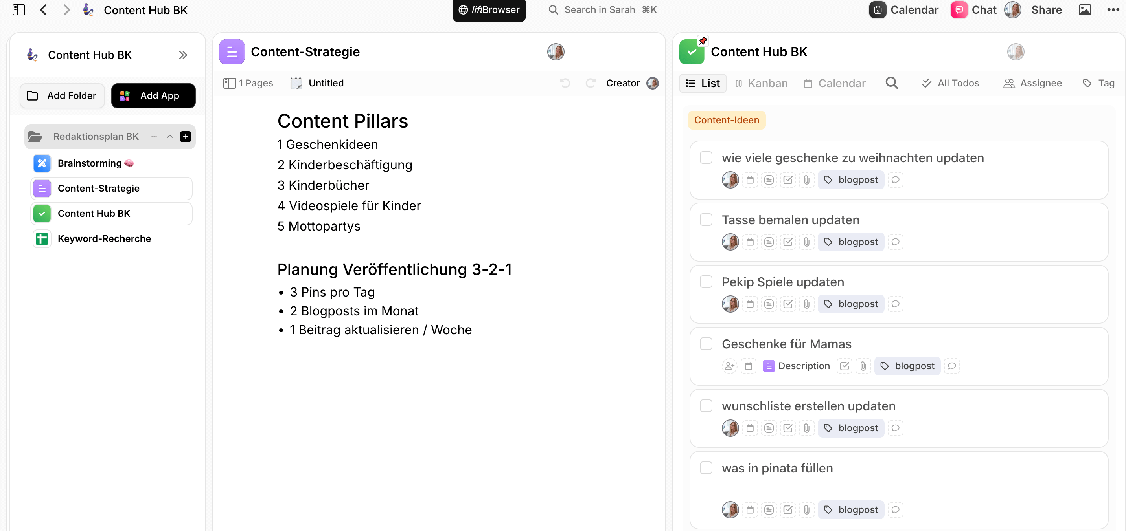Focus the Search in Sarah field
This screenshot has height=531, width=1126.
tap(603, 9)
